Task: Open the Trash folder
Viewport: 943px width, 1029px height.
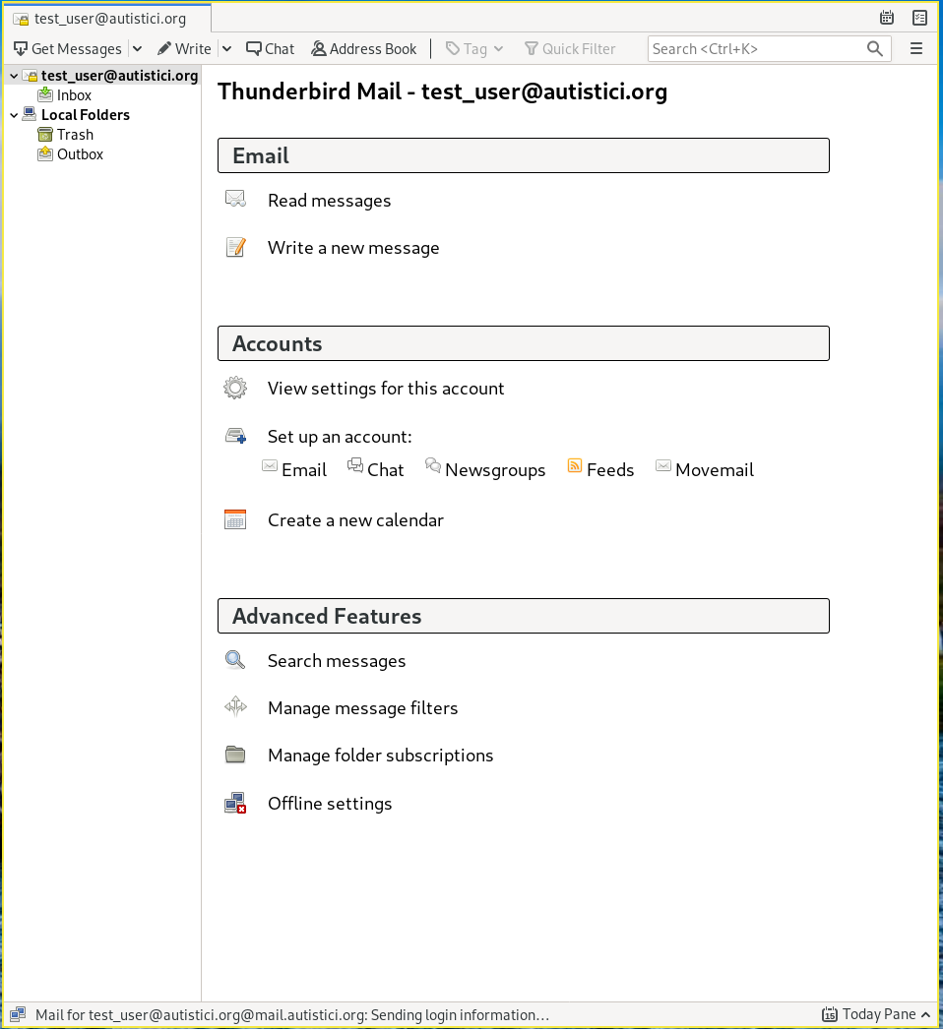Action: pos(75,135)
